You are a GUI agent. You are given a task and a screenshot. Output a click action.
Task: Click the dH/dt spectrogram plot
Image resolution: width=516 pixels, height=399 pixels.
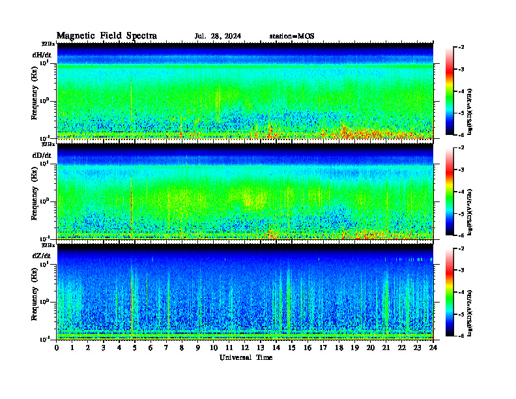click(245, 91)
